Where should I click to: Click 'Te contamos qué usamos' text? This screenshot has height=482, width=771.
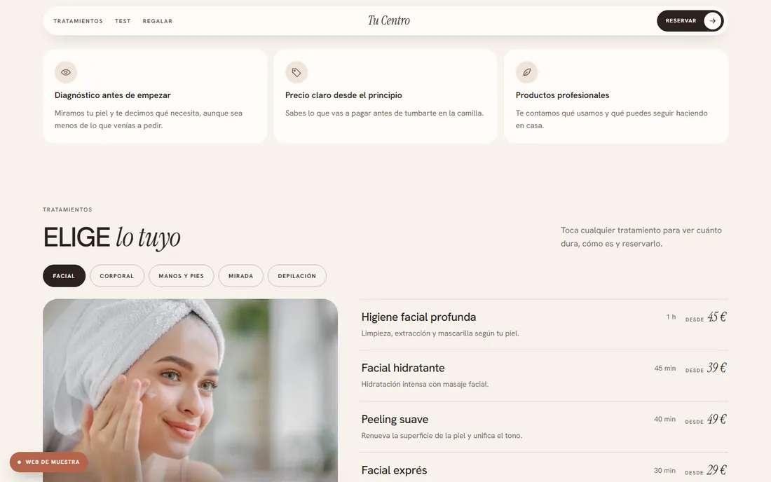point(612,119)
